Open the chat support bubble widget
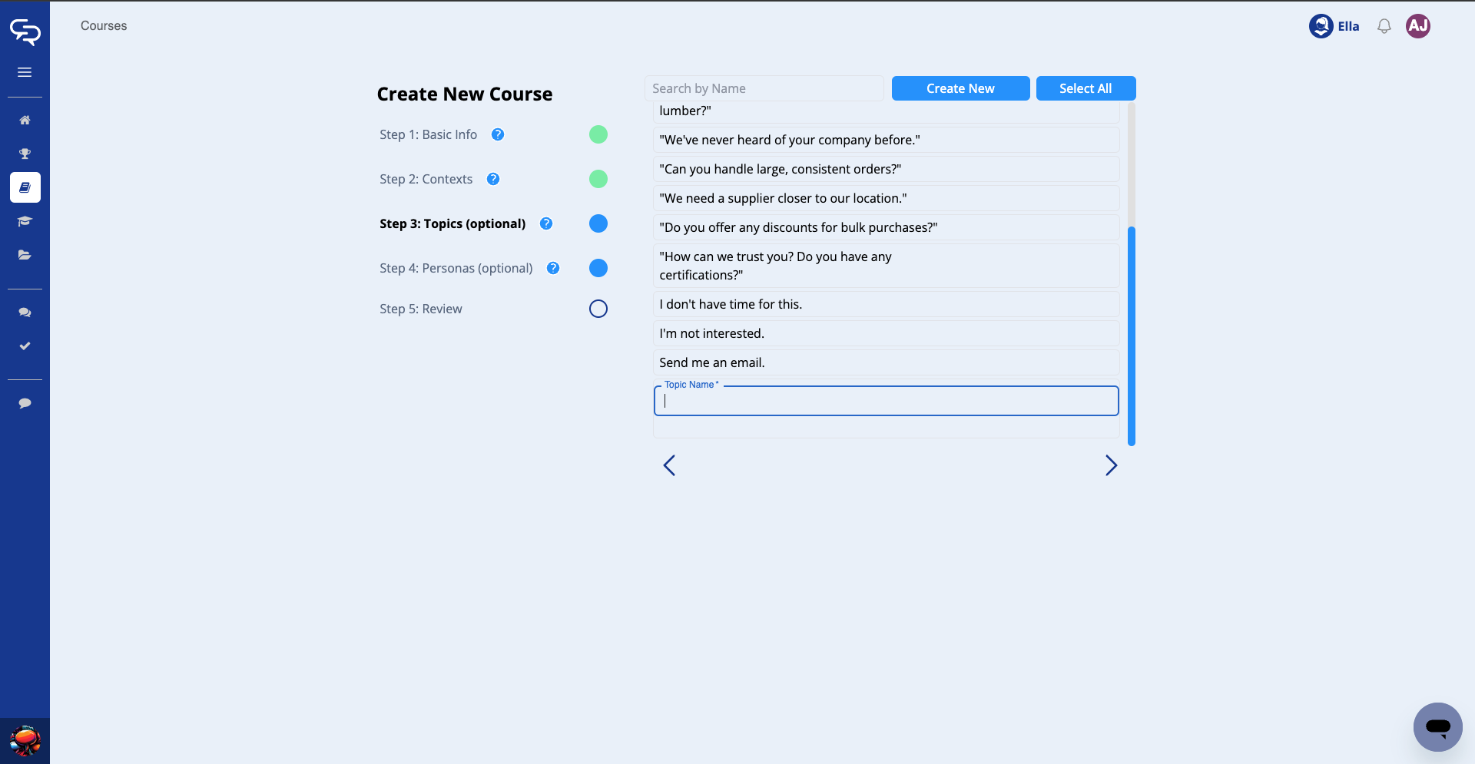The width and height of the screenshot is (1475, 764). (x=1437, y=726)
